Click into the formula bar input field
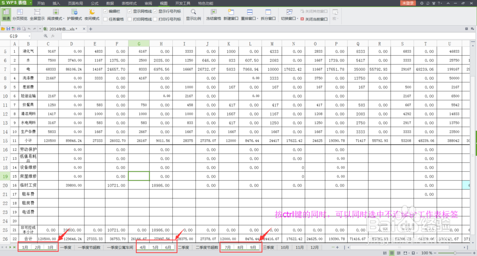477x256 pixels. [x=268, y=36]
